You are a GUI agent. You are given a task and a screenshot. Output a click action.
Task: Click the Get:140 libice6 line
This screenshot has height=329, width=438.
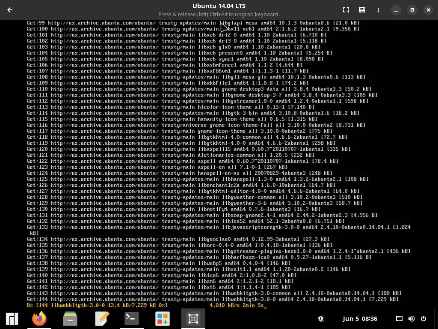pyautogui.click(x=161, y=275)
